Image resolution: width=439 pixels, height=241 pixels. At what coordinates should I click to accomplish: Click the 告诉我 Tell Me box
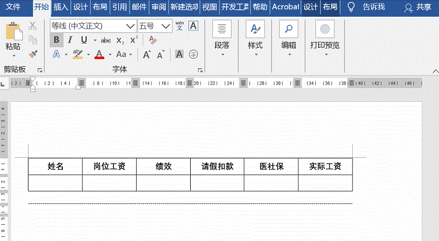pos(374,7)
